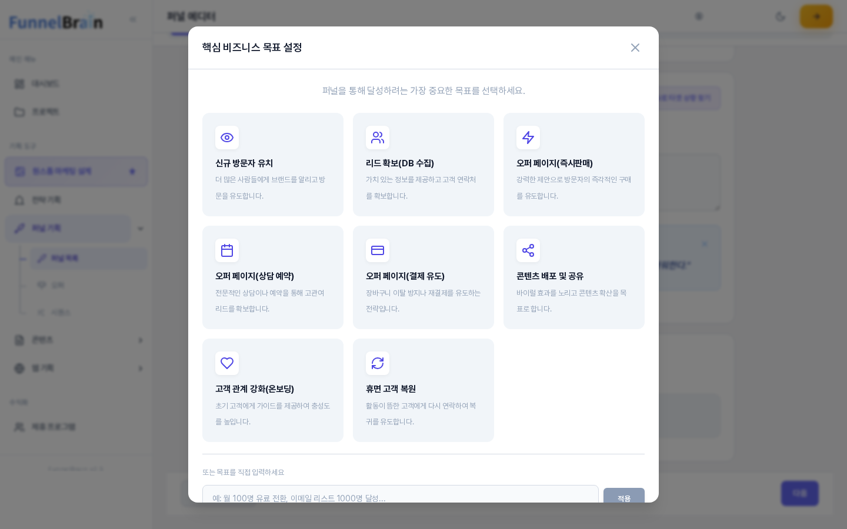This screenshot has height=529, width=847.
Task: Click the share icon on 콘텐츠 배포 및 공유 card
Action: (528, 250)
